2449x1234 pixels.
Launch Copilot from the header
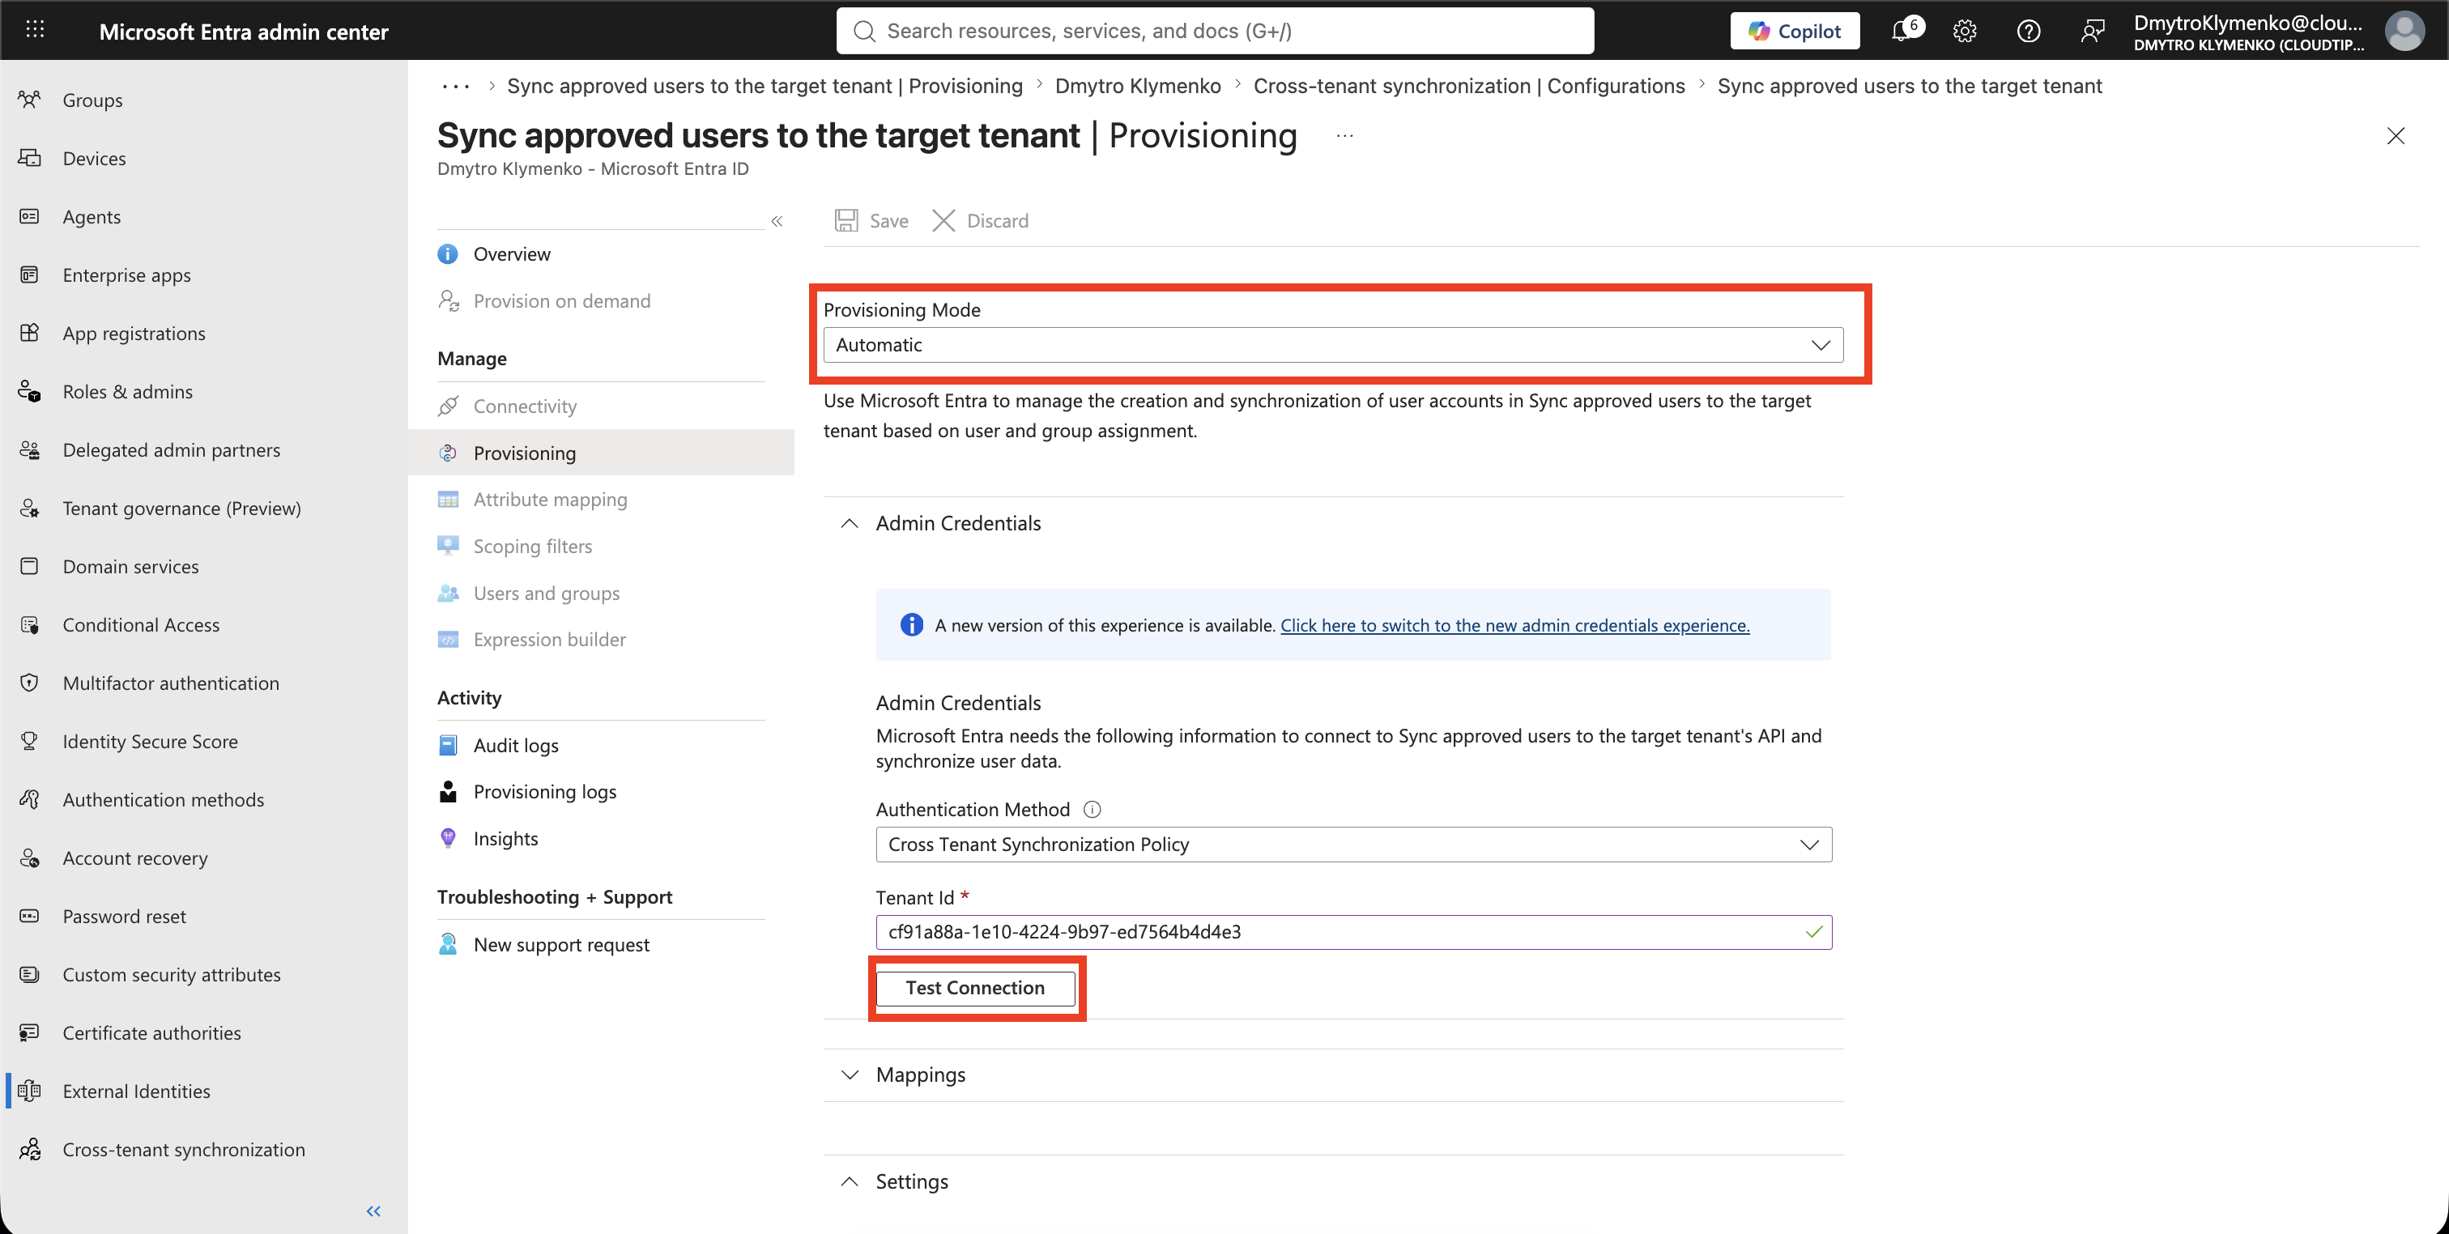[x=1794, y=31]
